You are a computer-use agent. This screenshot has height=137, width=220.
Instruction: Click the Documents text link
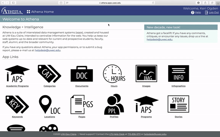coord(82,86)
